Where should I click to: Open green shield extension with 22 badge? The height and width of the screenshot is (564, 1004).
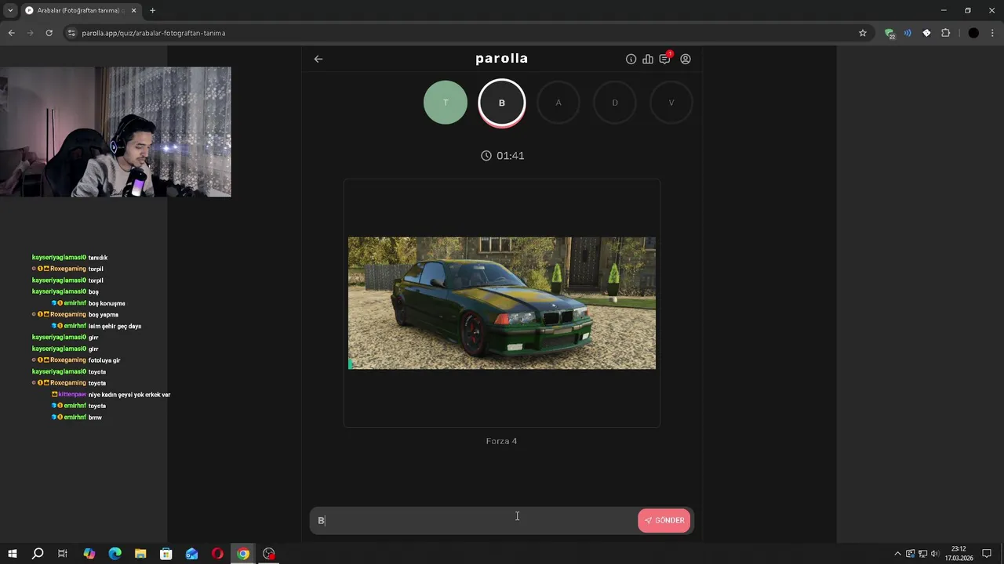coord(889,34)
